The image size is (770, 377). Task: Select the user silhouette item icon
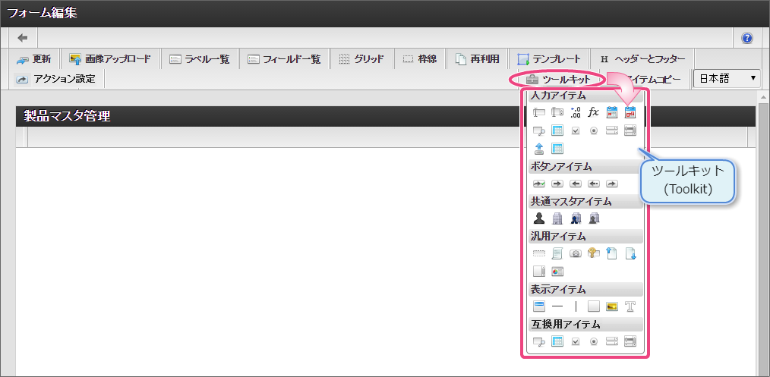point(538,218)
